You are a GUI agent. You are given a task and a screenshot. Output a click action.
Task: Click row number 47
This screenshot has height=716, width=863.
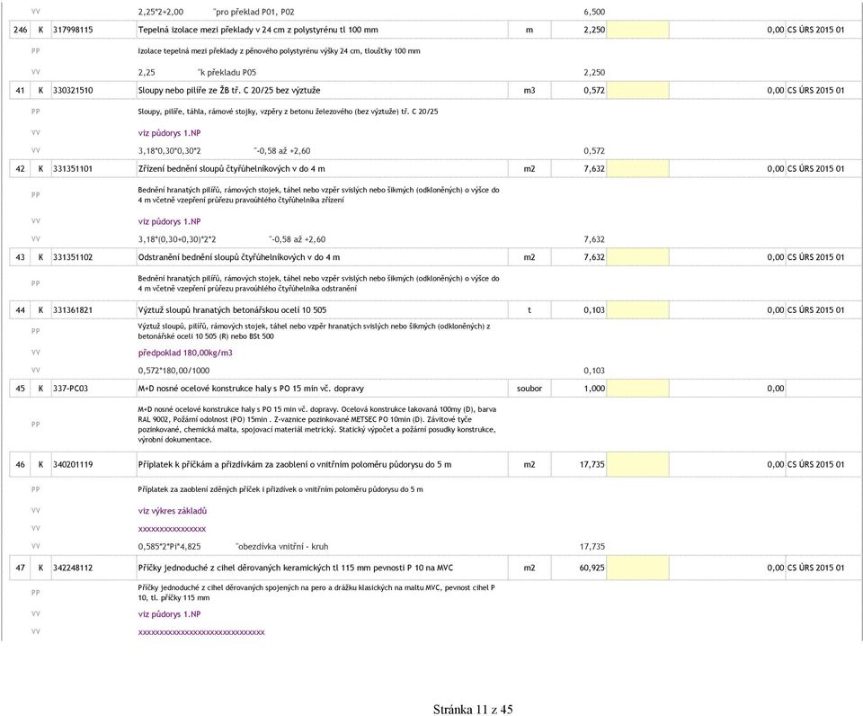pyautogui.click(x=21, y=568)
